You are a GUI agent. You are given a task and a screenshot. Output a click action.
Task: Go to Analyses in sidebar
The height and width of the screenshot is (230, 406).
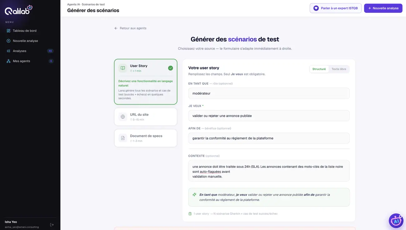click(x=30, y=51)
